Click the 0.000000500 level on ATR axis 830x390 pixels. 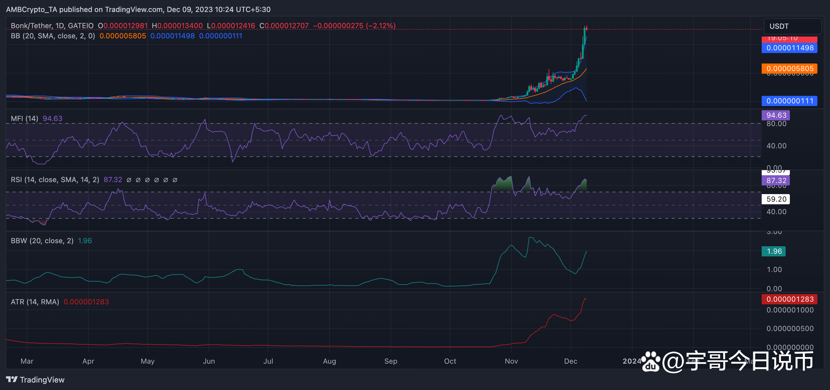click(x=790, y=329)
